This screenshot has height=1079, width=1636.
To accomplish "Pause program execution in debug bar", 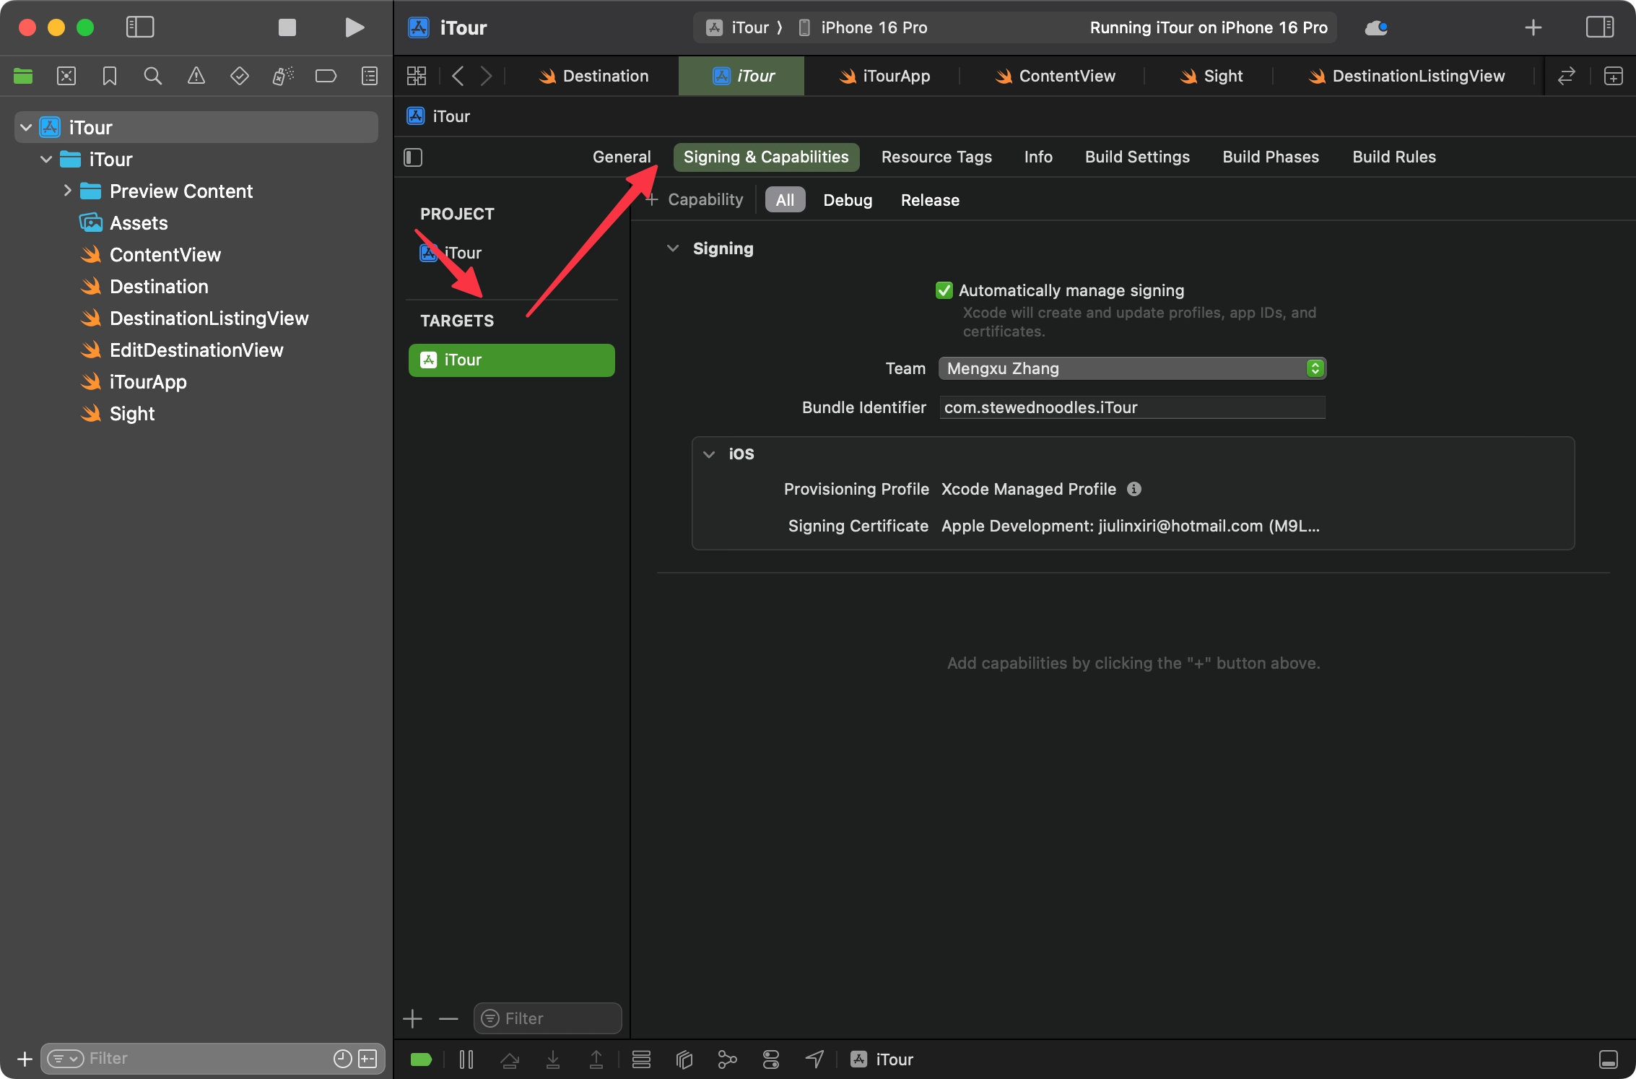I will (466, 1059).
